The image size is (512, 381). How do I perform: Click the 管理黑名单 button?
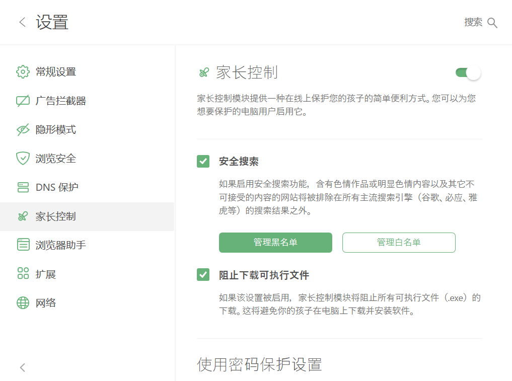[x=275, y=243]
